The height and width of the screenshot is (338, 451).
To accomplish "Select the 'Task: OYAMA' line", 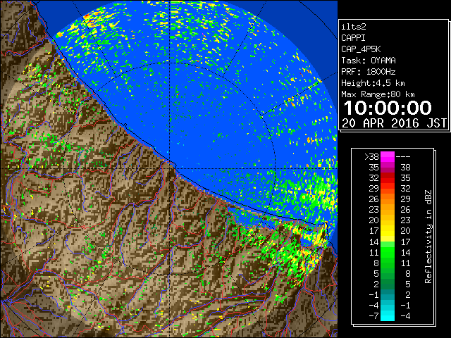I will point(369,61).
